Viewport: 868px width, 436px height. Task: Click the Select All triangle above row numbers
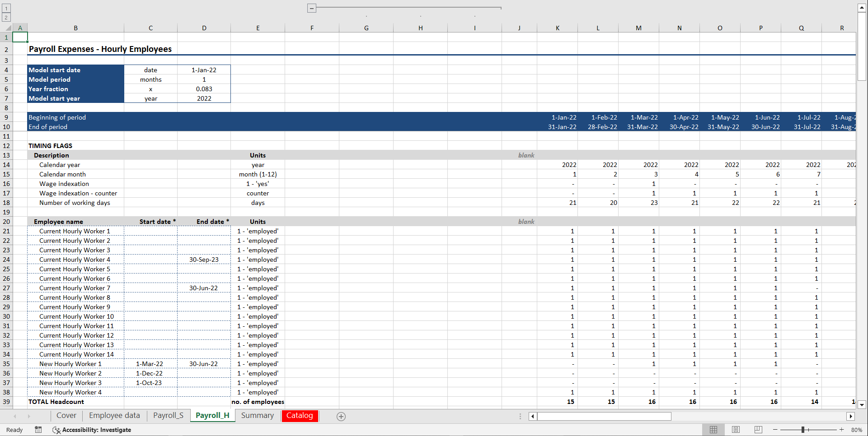(x=7, y=28)
